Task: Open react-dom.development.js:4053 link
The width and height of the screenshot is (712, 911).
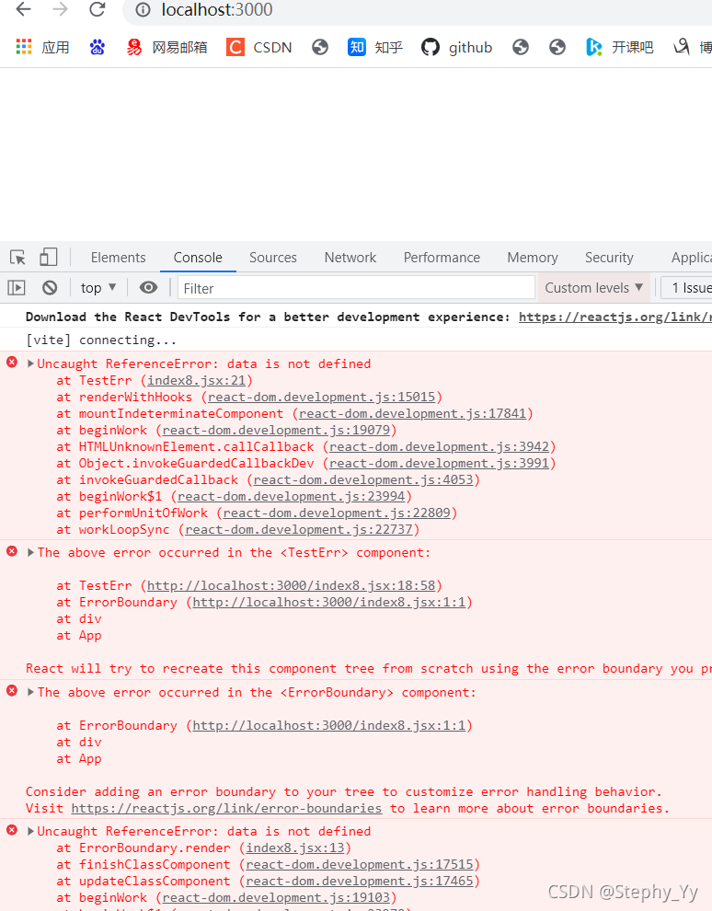Action: (363, 480)
